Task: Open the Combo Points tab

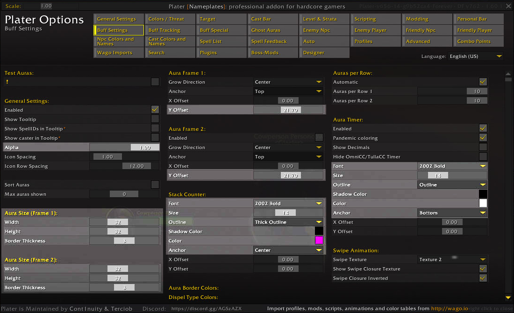Action: coord(478,41)
